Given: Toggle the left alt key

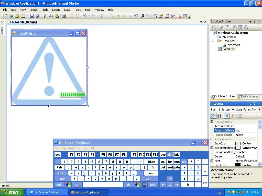Looking at the screenshot, I should (77, 185).
